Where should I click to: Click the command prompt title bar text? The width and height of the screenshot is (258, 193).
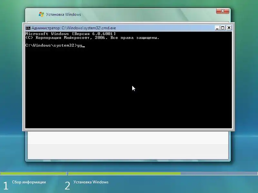click(74, 28)
